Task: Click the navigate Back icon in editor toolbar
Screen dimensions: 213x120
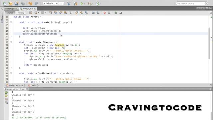Action: (x=36, y=13)
